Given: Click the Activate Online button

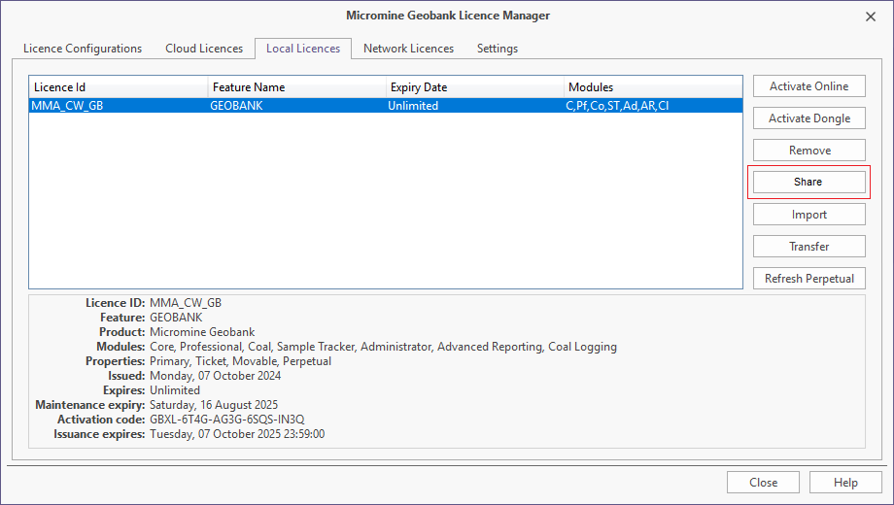Looking at the screenshot, I should tap(809, 86).
